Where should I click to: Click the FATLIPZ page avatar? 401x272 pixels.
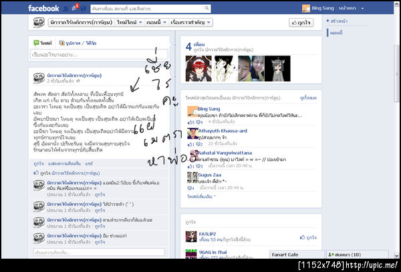point(191,237)
